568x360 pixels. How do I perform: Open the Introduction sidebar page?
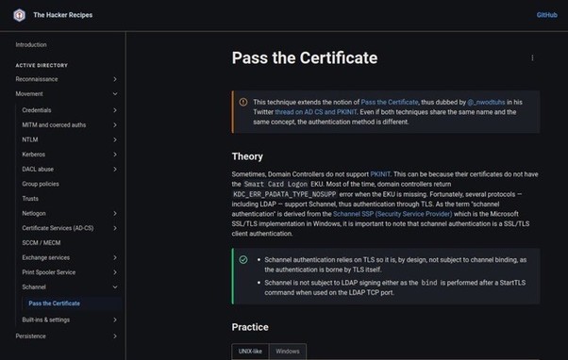[x=31, y=45]
